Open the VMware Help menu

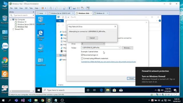click(x=36, y=8)
